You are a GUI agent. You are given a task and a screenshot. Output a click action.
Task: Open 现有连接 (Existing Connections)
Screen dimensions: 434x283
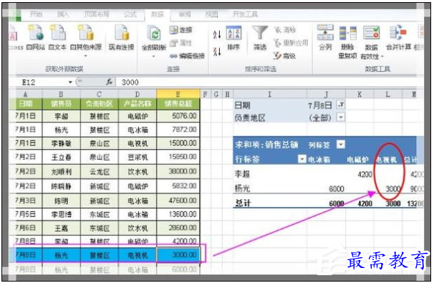[121, 37]
